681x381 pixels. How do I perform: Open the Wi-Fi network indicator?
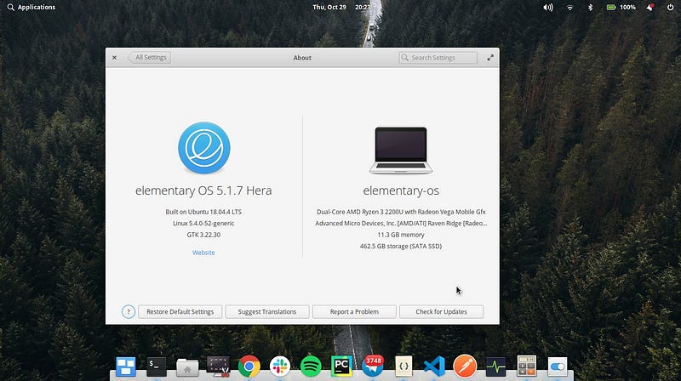pos(569,8)
